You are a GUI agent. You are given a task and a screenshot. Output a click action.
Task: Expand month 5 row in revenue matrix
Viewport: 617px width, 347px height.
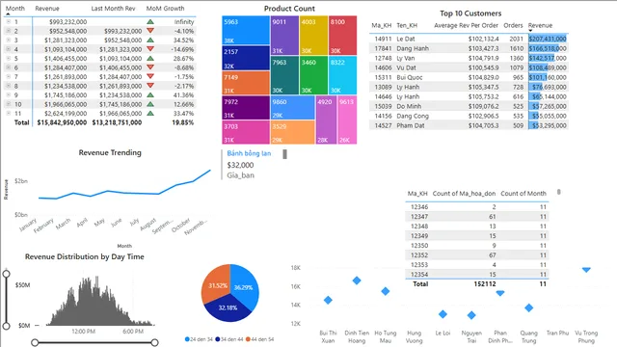[x=9, y=59]
